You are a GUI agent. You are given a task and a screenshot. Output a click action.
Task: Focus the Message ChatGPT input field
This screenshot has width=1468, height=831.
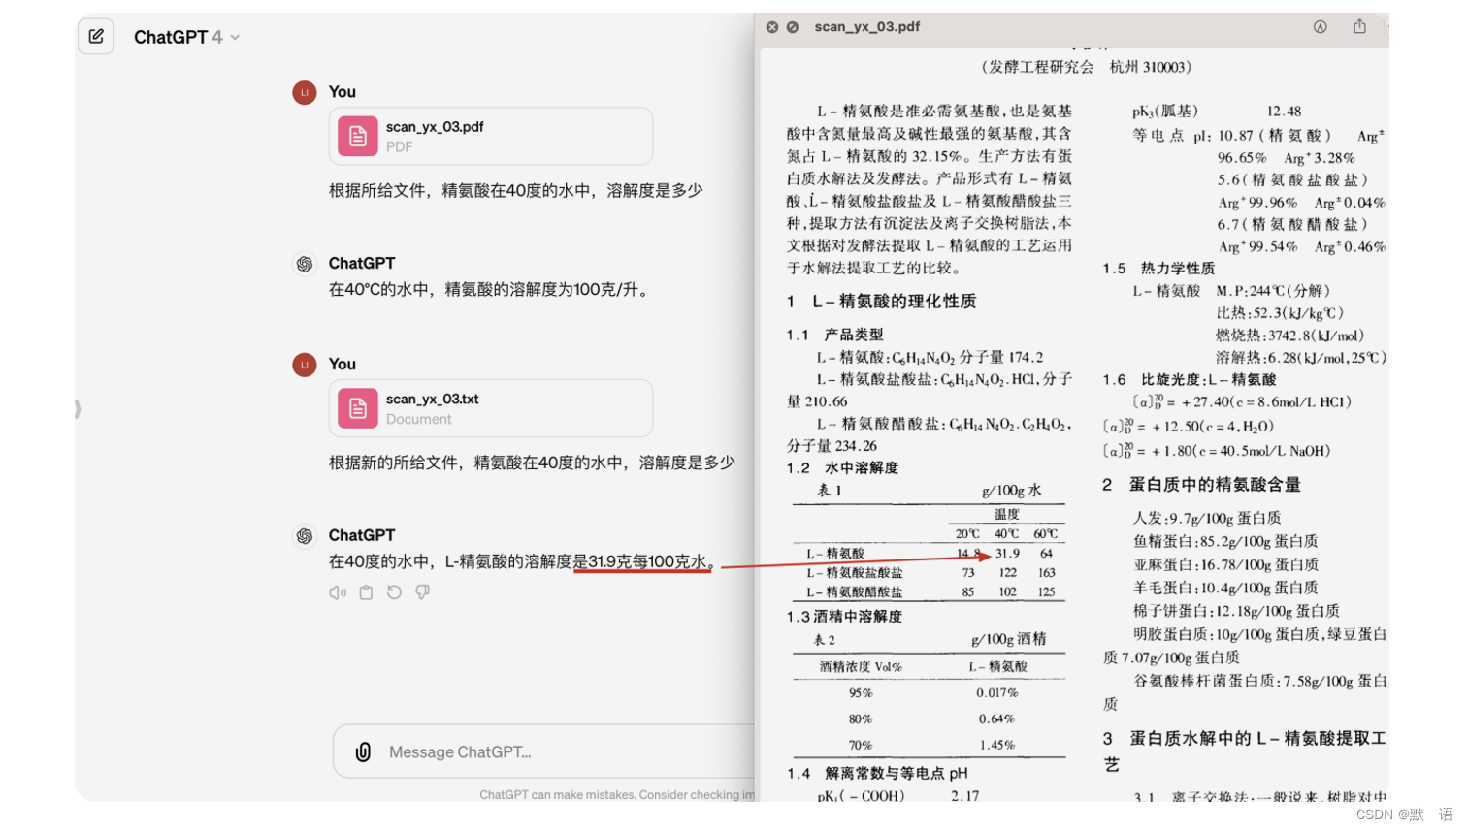pyautogui.click(x=544, y=751)
